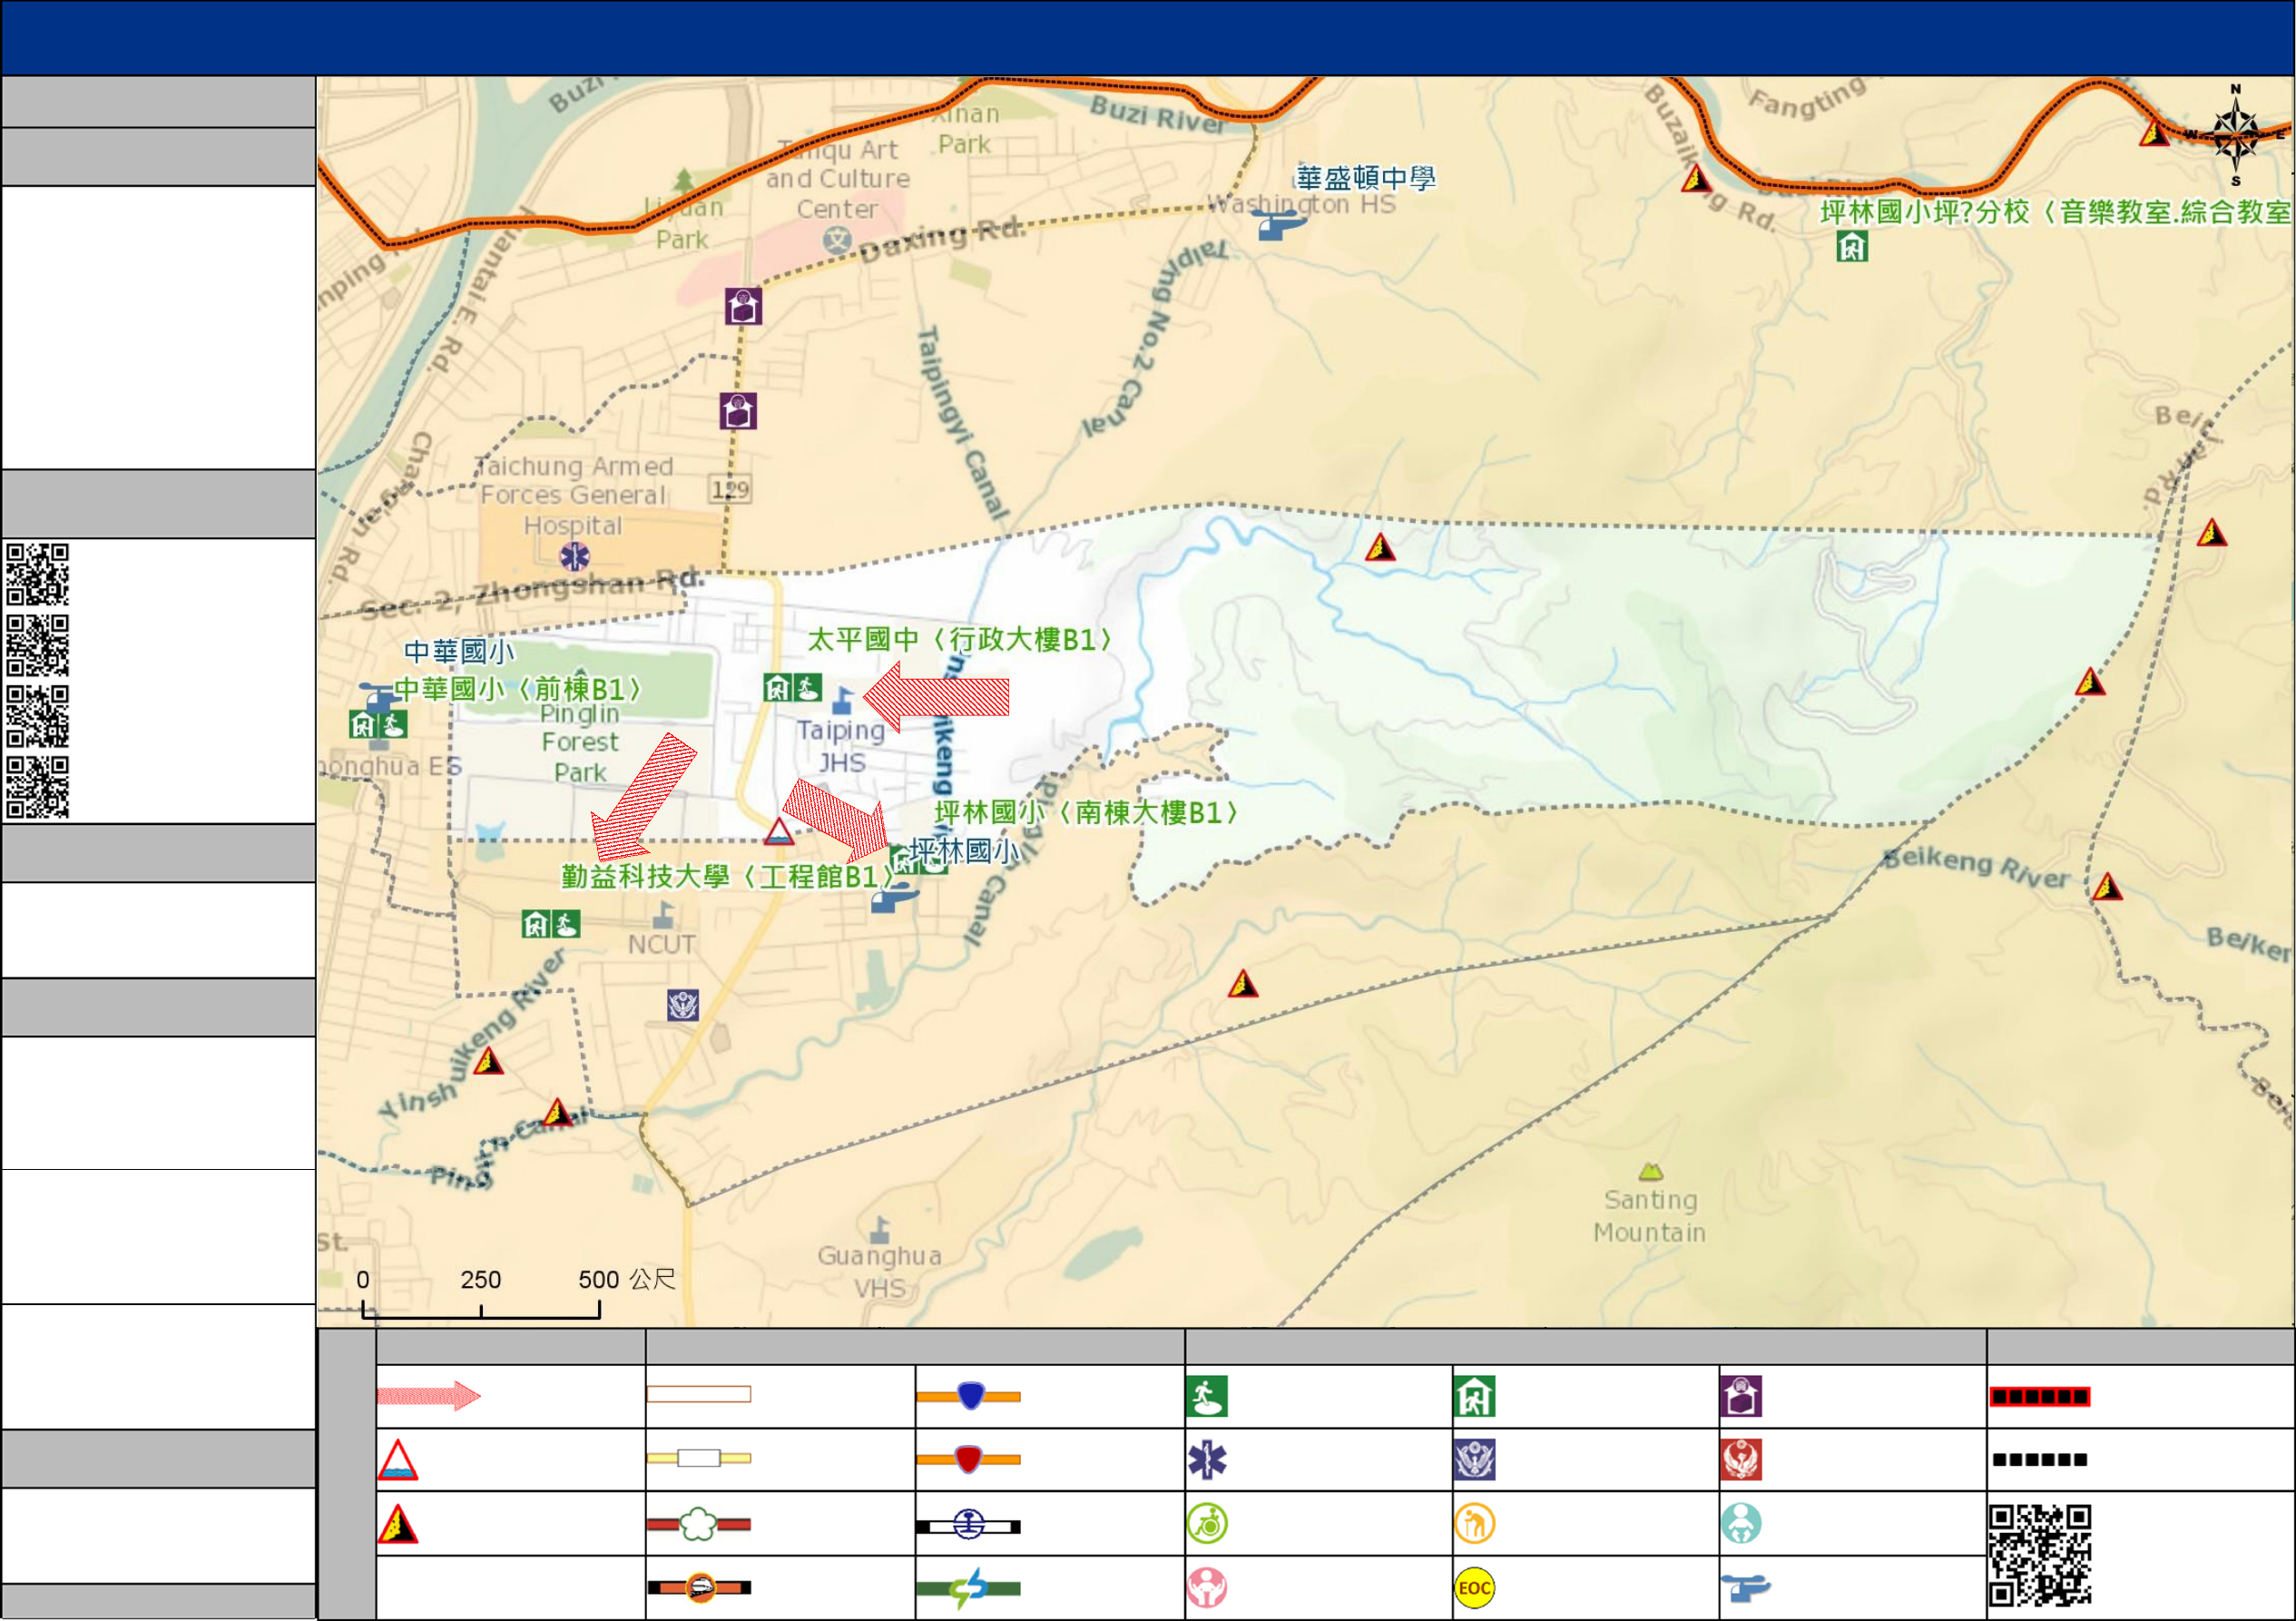Screen dimensions: 2296x1621
Task: Click the 坪林國小〈南棟大樓B1〉 label
Action: pos(1086,813)
